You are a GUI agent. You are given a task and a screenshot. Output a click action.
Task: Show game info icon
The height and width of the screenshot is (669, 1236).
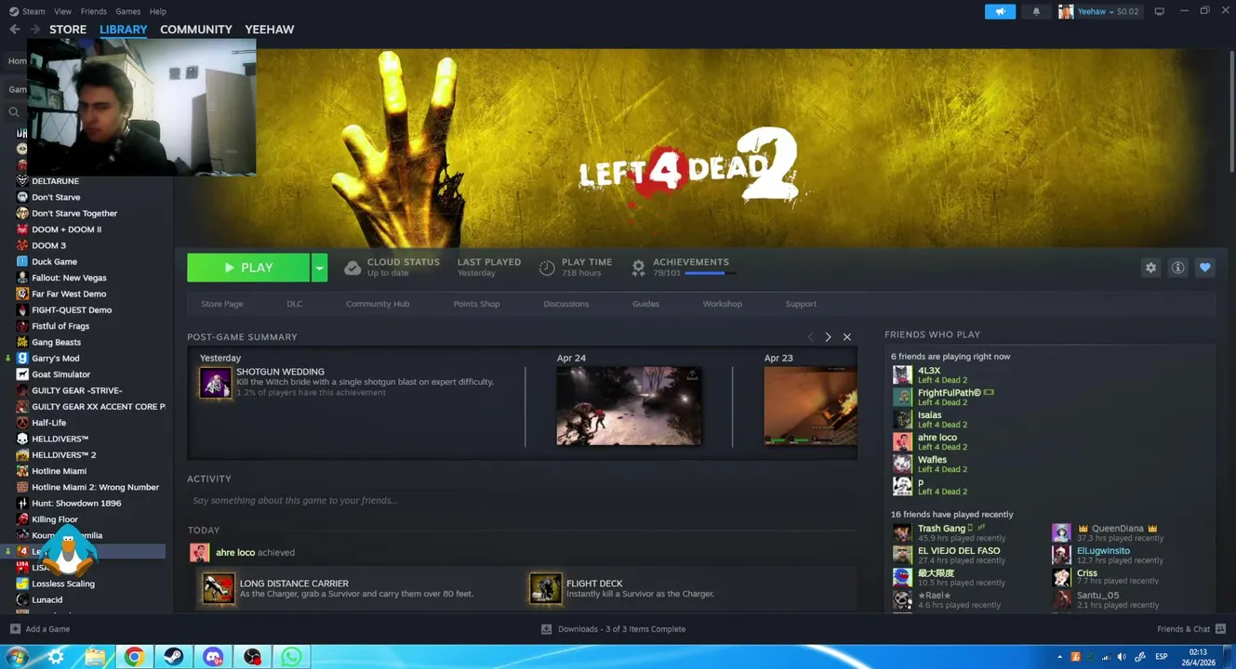click(1177, 268)
